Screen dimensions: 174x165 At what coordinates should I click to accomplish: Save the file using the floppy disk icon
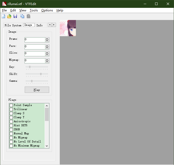15,16
